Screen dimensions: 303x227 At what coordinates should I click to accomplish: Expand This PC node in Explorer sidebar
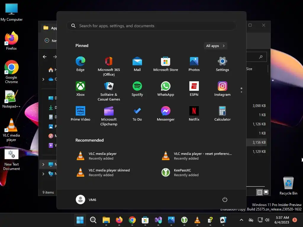pos(43,164)
